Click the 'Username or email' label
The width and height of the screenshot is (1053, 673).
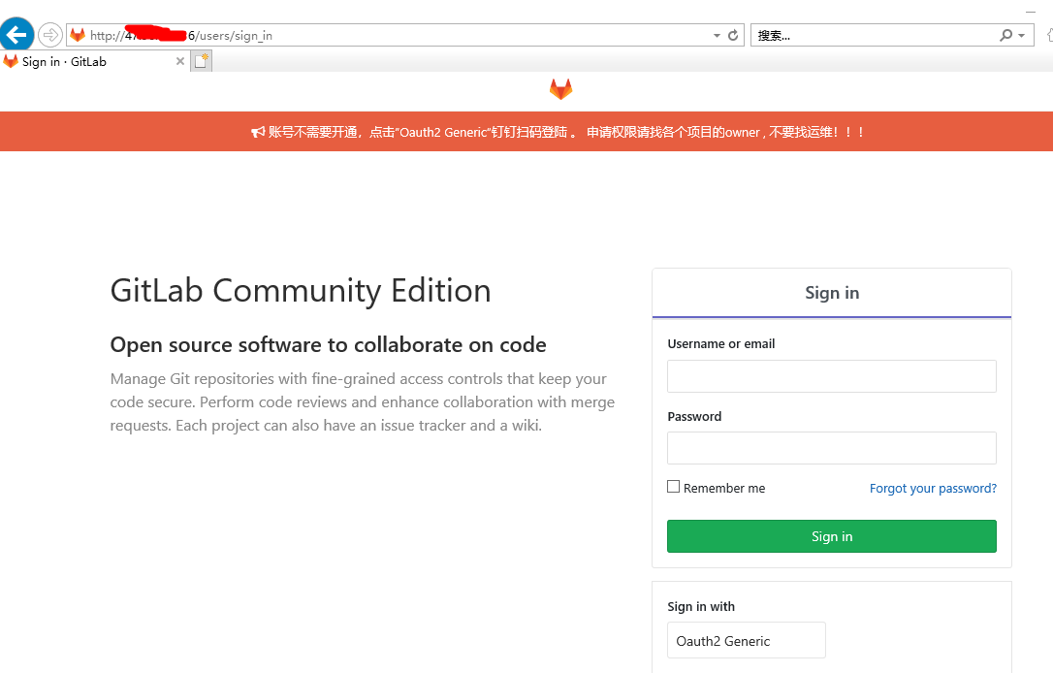[x=721, y=344]
